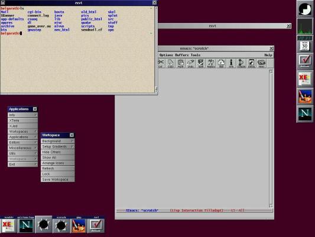
Task: Expand the Applications submenu arrow in the Applications menu
Action: tap(35, 137)
